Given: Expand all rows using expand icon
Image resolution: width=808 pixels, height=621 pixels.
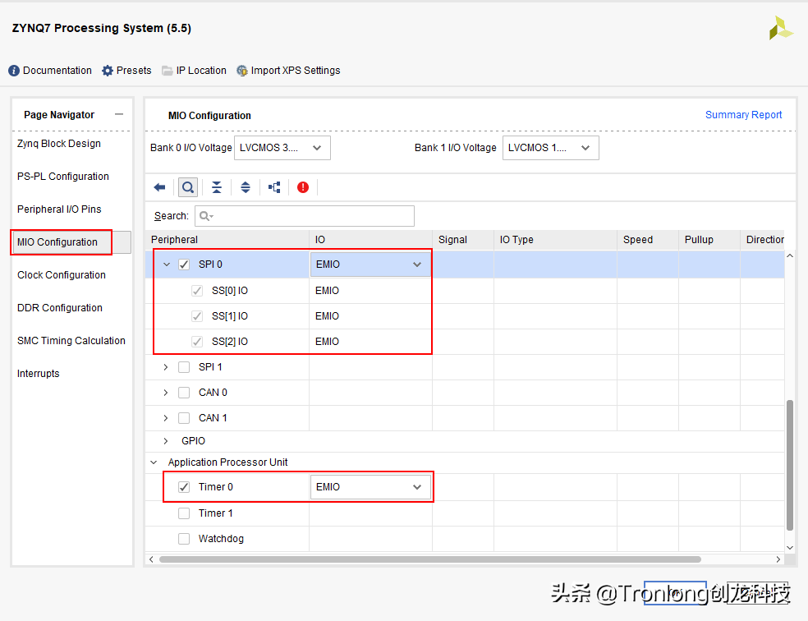Looking at the screenshot, I should (x=245, y=187).
